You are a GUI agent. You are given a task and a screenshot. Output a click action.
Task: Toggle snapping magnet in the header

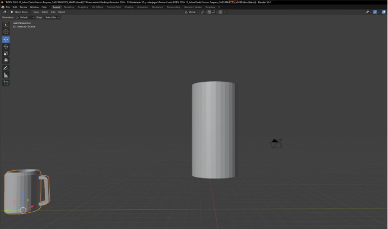click(x=209, y=12)
